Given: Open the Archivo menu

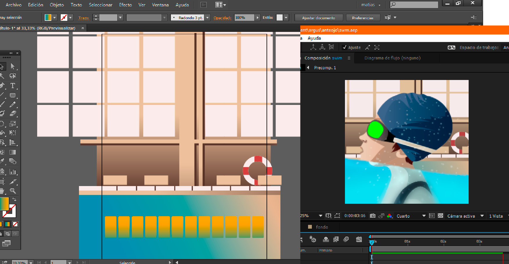Looking at the screenshot, I should click(x=14, y=5).
